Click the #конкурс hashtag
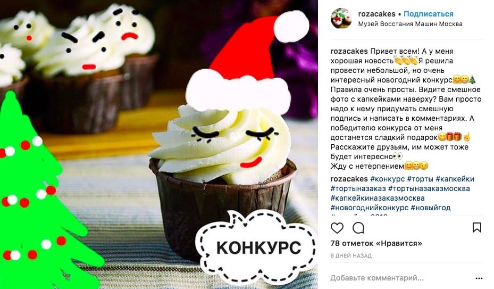Viewport: 494px width, 289px height. [387, 179]
